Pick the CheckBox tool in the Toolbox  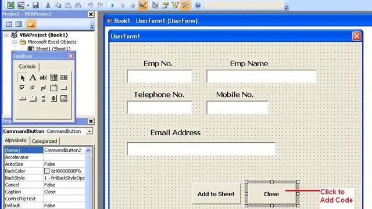point(22,88)
